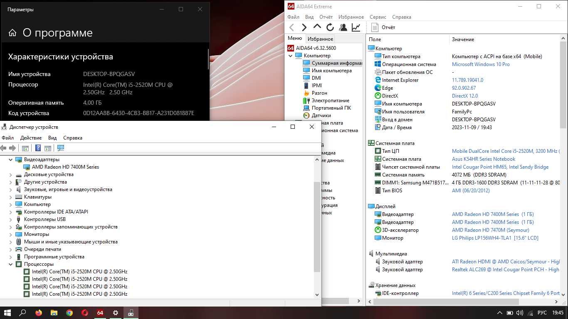Screen dimensions: 568x319
Task: Expand Клавиатуры node
Action: 11,197
